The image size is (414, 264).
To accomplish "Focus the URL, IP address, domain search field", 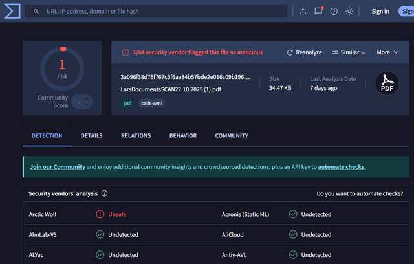I will [157, 12].
